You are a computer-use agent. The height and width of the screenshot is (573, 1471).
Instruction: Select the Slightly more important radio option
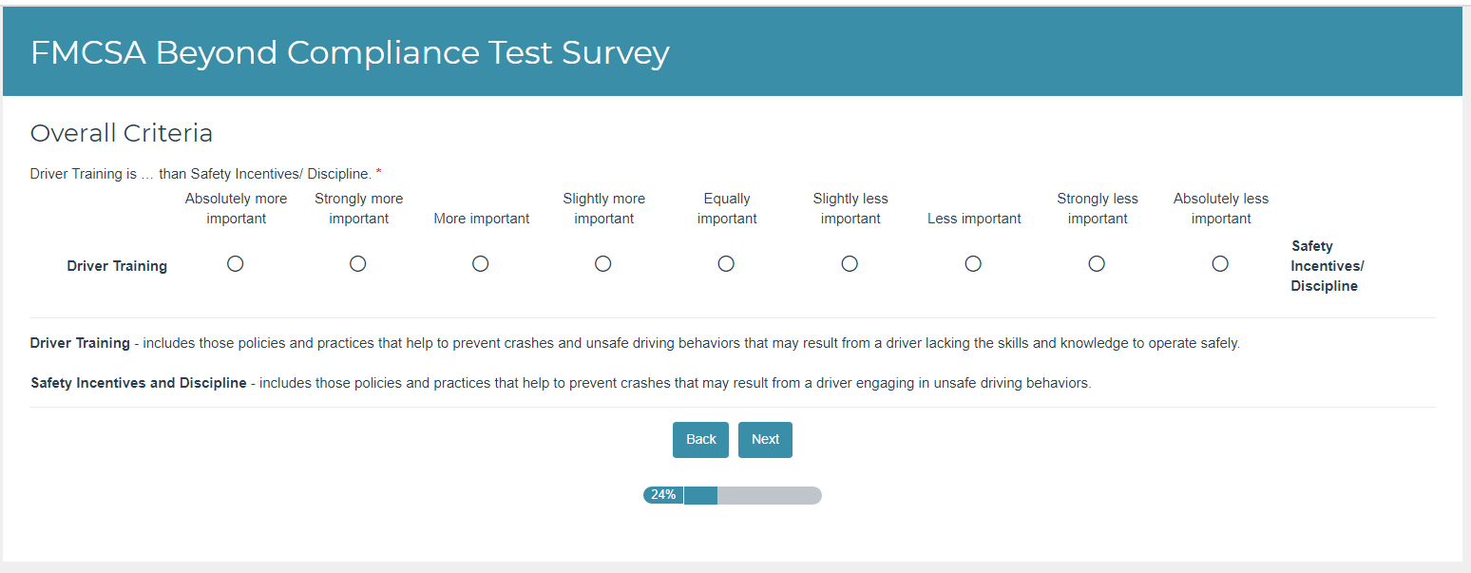(x=603, y=264)
